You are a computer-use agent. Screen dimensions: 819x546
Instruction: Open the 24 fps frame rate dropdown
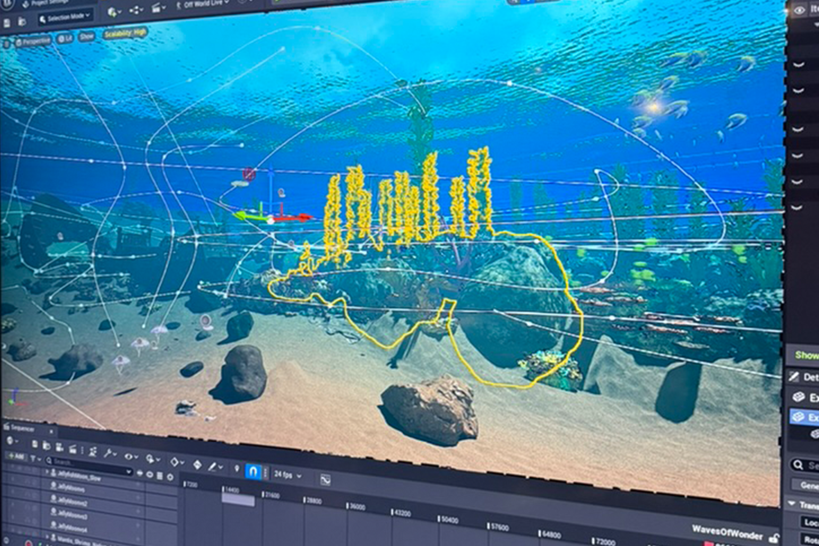click(283, 475)
